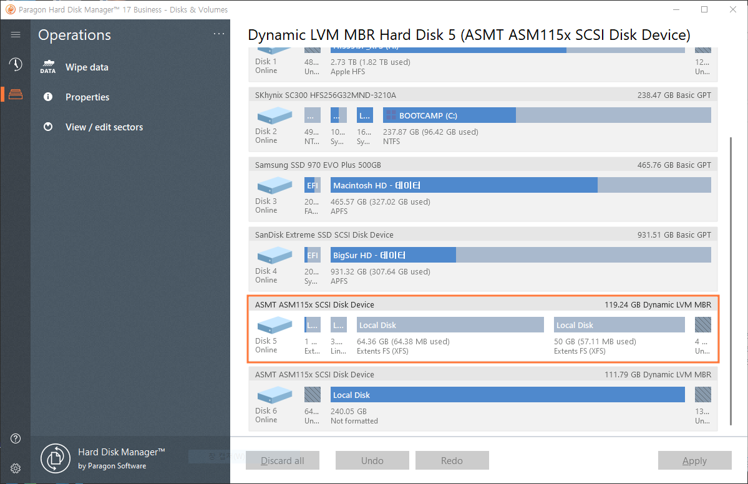This screenshot has height=484, width=748.
Task: Click the Hard Disk Manager logo icon
Action: pos(56,458)
